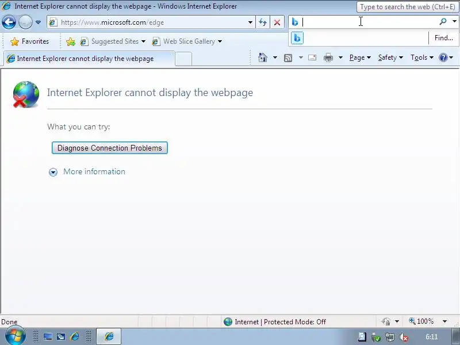Click Internet Protected Mode status zone
This screenshot has height=345, width=460.
pyautogui.click(x=275, y=322)
